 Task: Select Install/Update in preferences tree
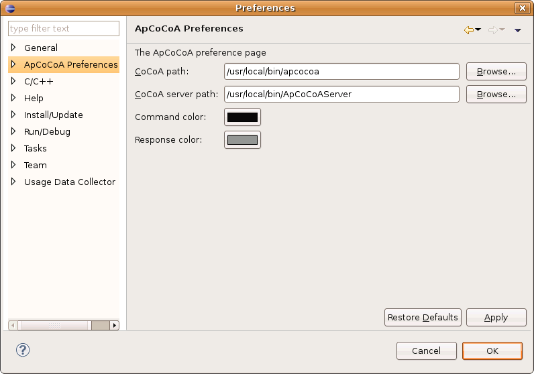(x=54, y=115)
